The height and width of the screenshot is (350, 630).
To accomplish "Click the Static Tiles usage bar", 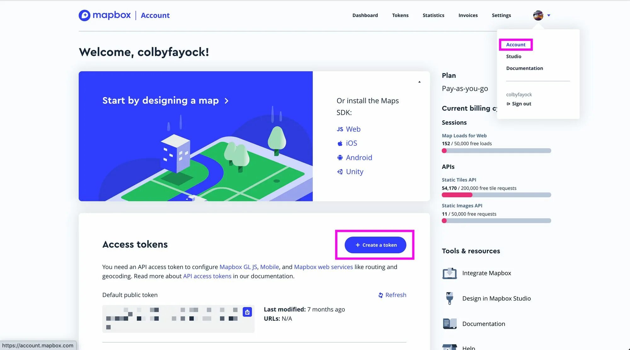I will pos(496,195).
